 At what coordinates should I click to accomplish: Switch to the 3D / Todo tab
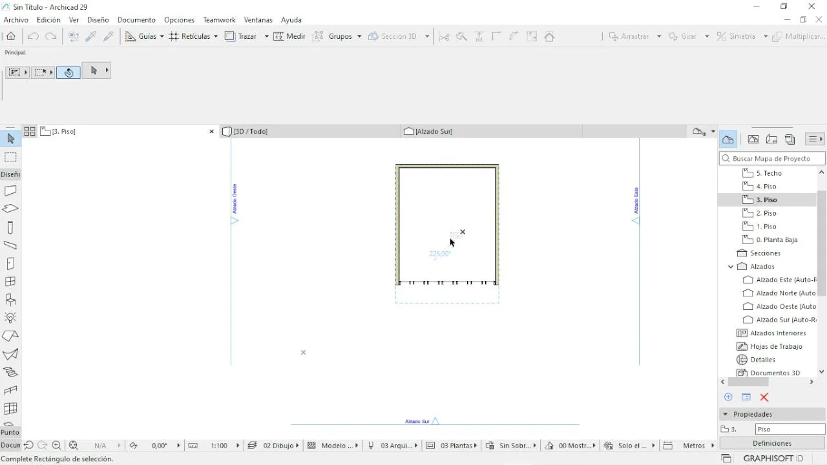[309, 131]
